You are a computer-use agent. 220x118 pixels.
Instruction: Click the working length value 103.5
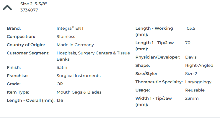pyautogui.click(x=190, y=29)
